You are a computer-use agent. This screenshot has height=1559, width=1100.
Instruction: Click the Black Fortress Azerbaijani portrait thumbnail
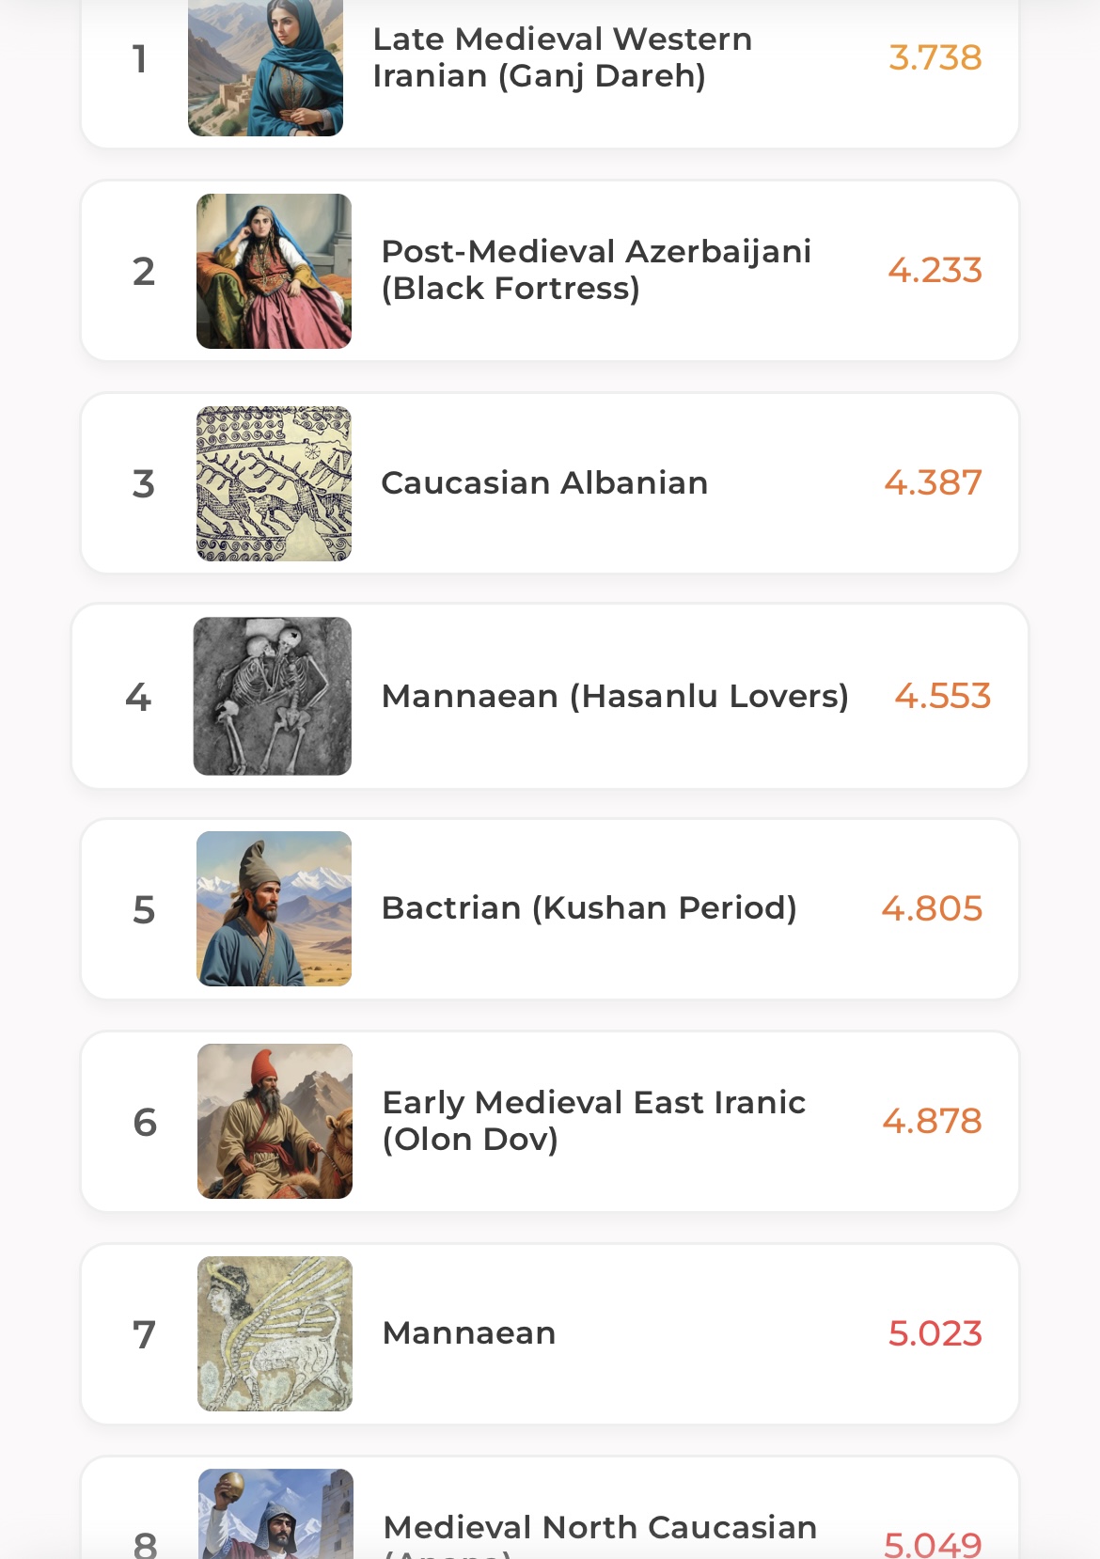pyautogui.click(x=274, y=271)
